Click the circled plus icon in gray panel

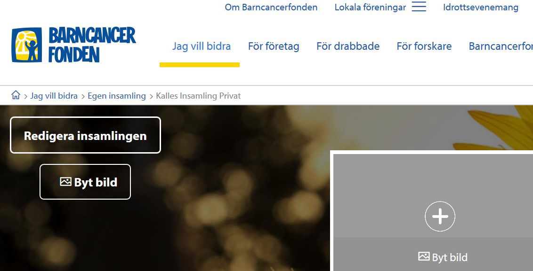pyautogui.click(x=440, y=217)
